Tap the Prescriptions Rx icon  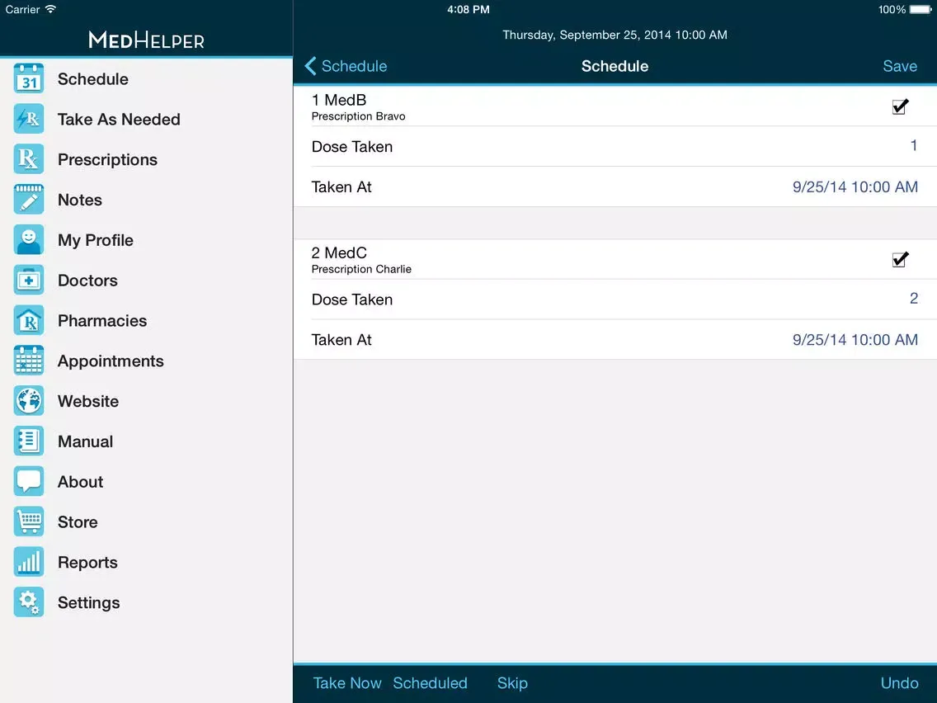(29, 159)
